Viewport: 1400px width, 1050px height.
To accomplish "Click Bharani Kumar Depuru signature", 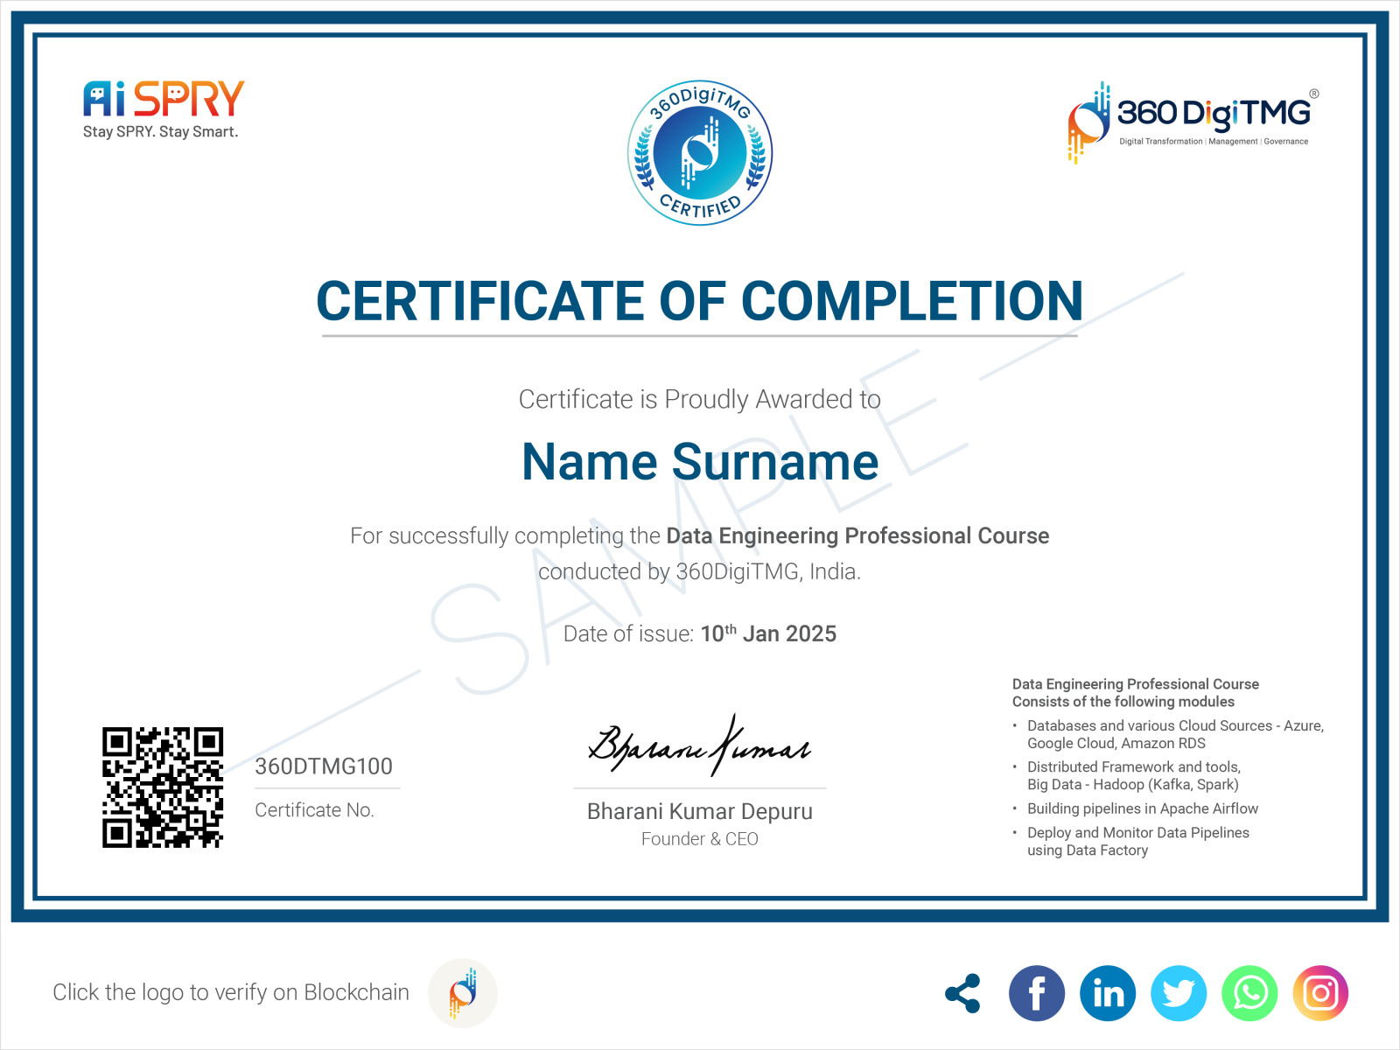I will point(699,748).
